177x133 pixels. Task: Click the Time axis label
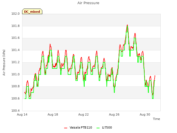click(x=156, y=119)
